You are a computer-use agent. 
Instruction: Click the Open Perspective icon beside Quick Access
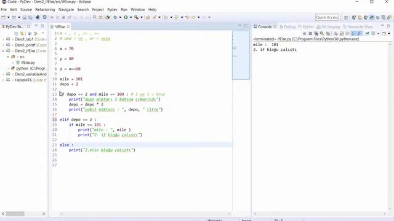[346, 18]
